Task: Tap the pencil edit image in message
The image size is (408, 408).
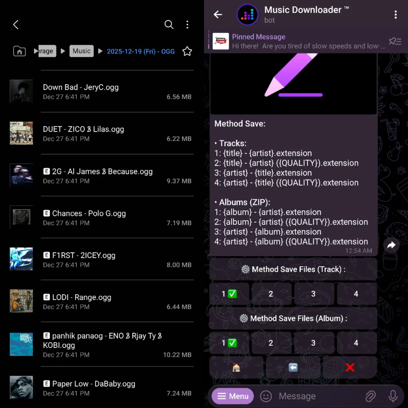Action: [294, 84]
